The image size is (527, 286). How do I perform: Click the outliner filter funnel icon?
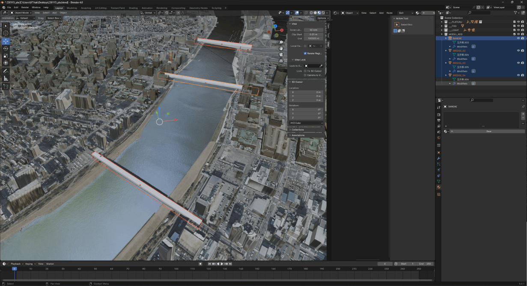516,13
